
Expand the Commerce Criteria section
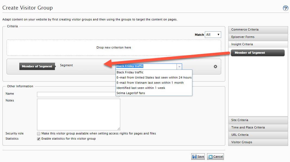tap(257, 29)
